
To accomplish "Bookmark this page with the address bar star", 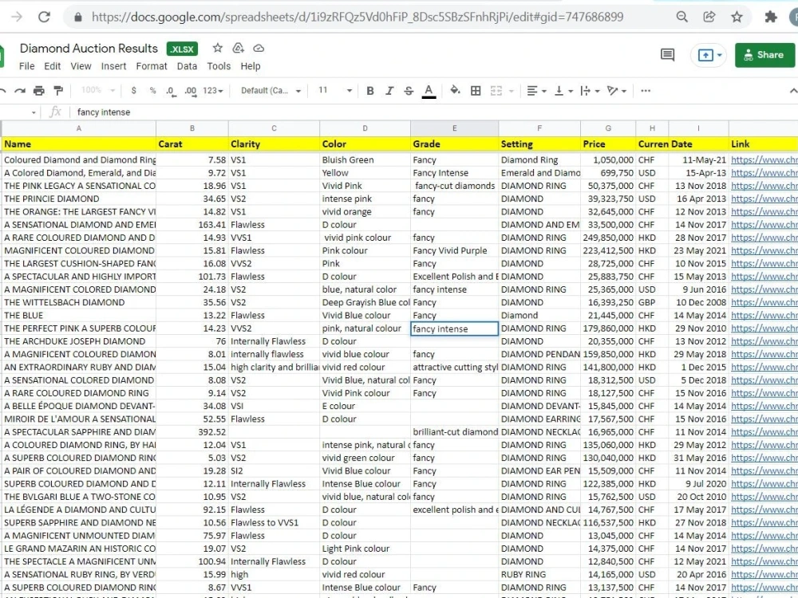I will [x=737, y=17].
